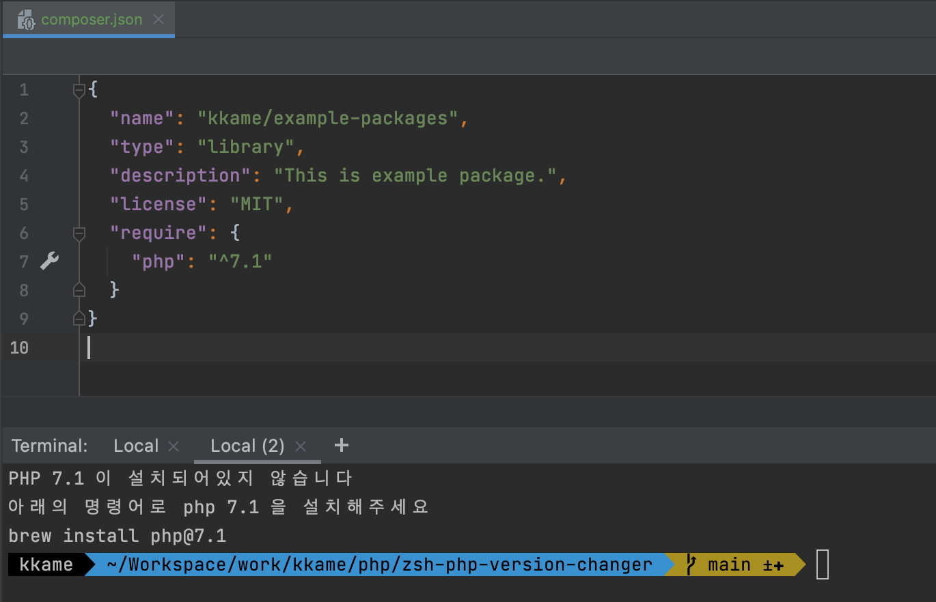Switch to the Local (2) terminal tab

pos(247,446)
